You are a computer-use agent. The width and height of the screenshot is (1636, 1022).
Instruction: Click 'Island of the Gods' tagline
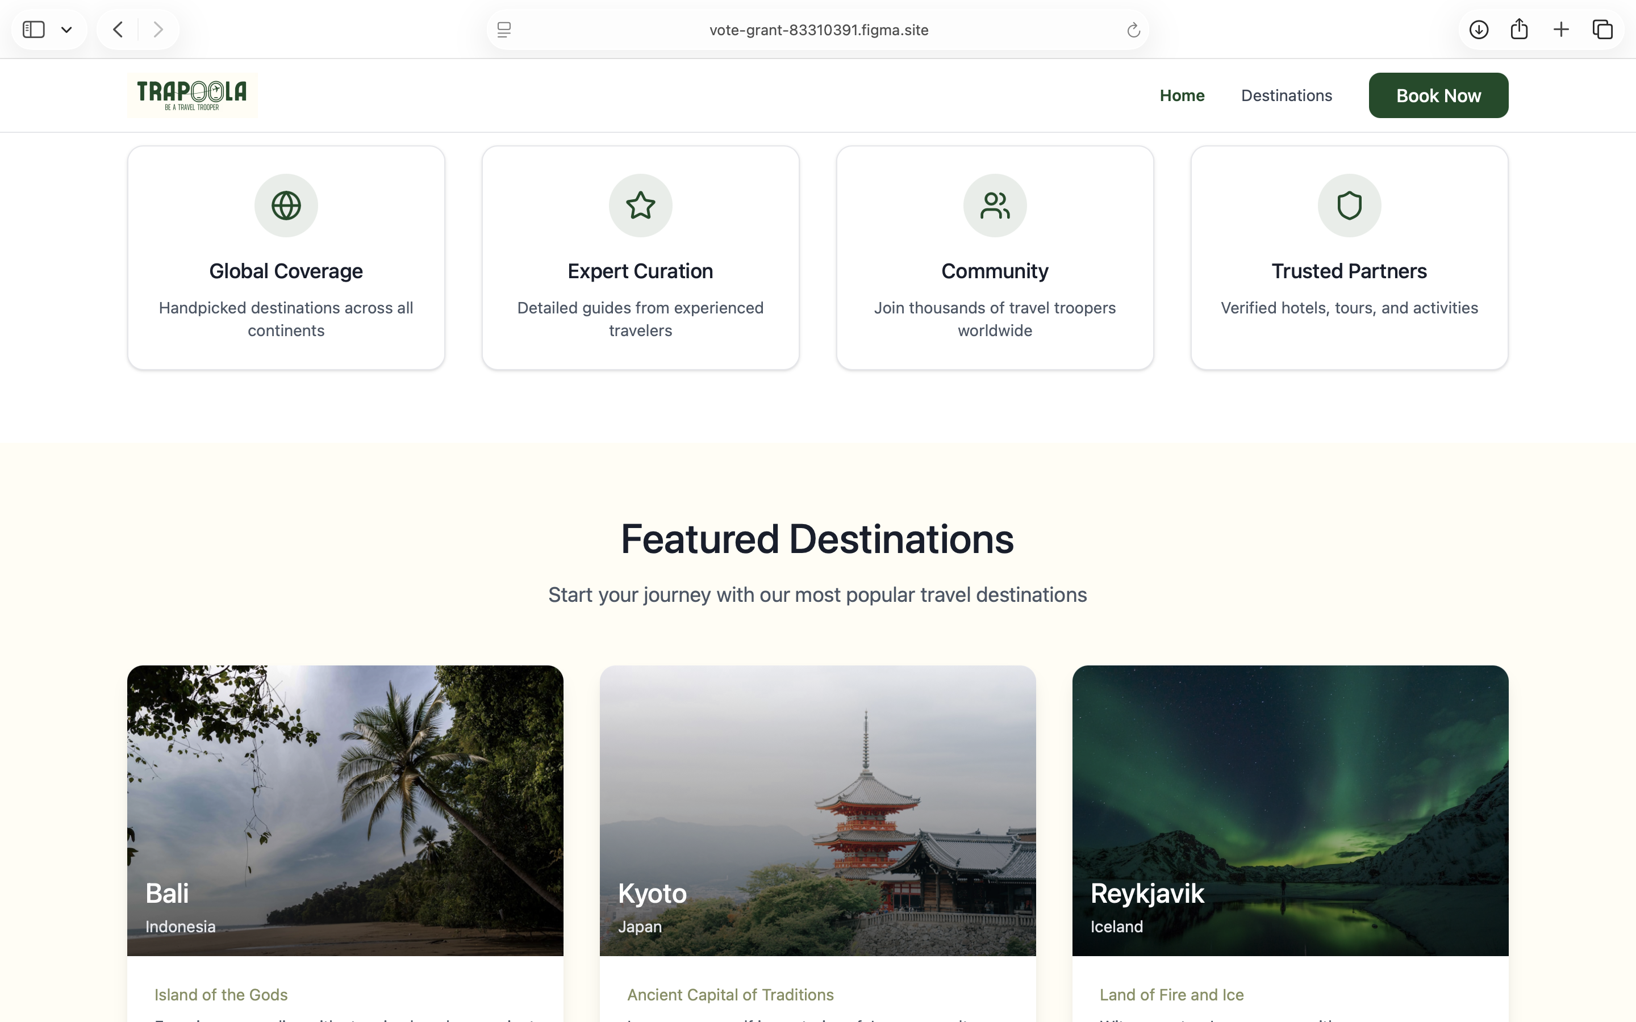(x=221, y=995)
